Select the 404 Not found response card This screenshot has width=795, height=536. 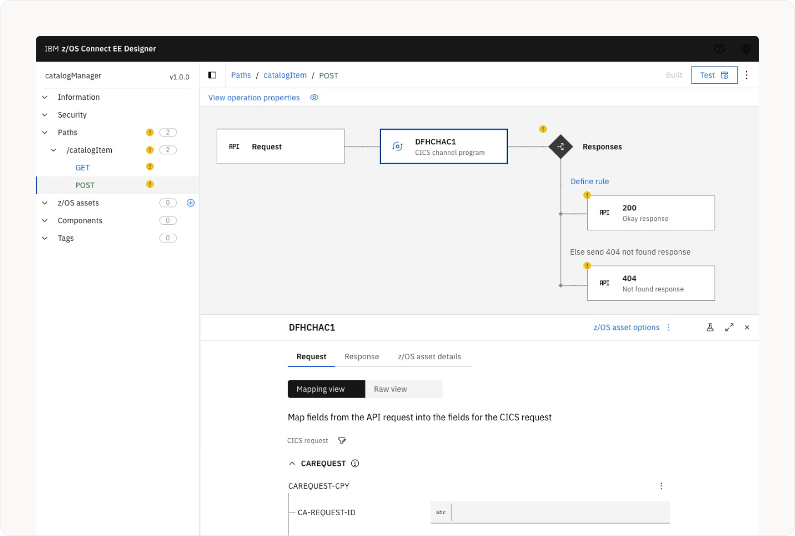(x=651, y=283)
